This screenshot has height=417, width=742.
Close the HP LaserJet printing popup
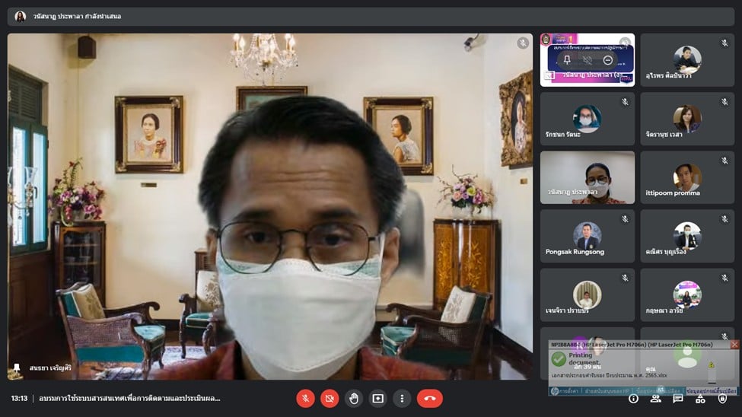[x=734, y=345]
